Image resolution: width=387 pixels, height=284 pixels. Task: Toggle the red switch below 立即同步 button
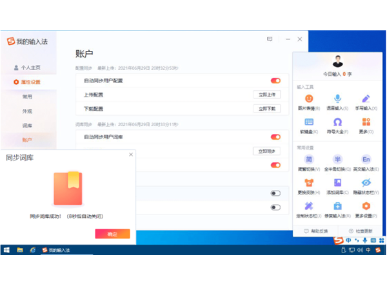(x=275, y=165)
